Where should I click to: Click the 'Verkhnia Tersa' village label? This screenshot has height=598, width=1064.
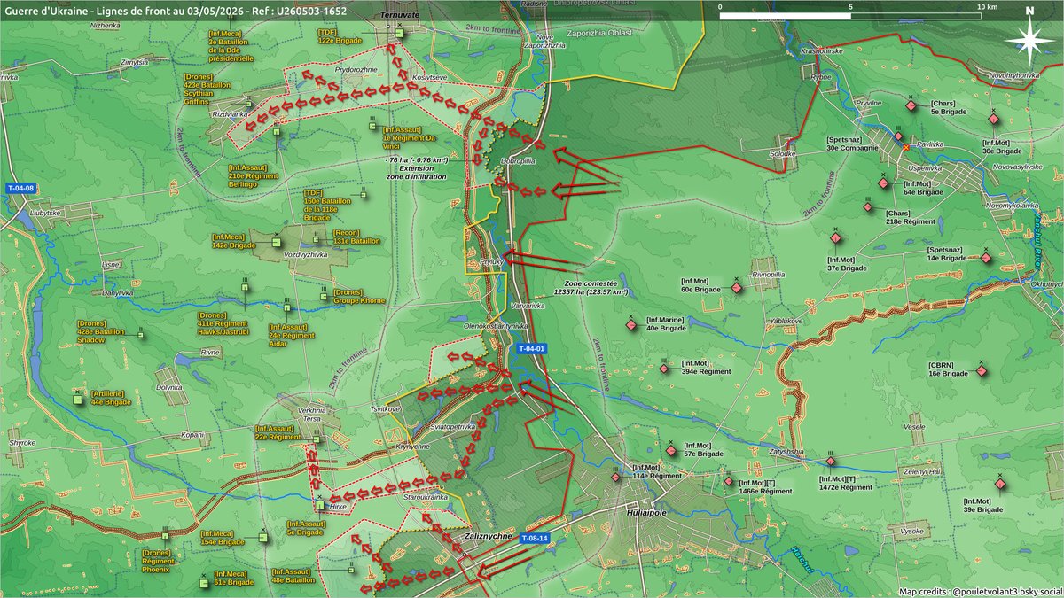pos(311,415)
